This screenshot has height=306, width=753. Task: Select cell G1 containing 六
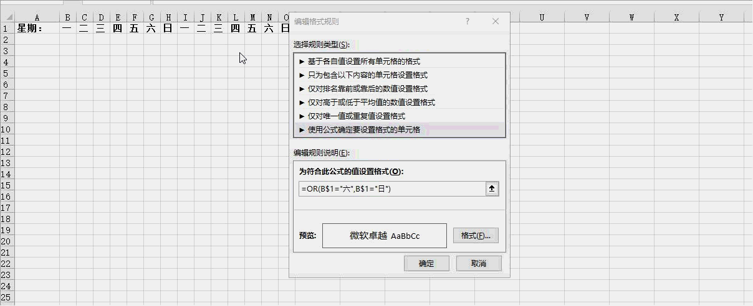point(151,28)
